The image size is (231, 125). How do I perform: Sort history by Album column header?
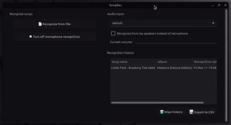click(174, 62)
